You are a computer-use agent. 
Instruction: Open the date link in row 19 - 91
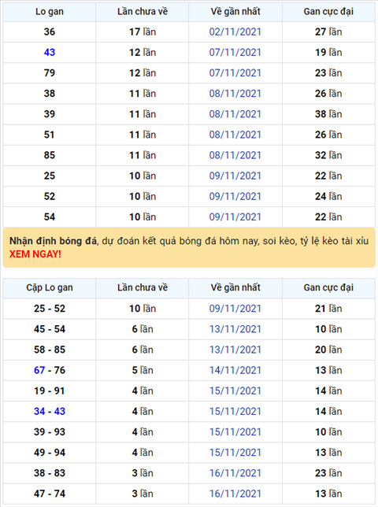[x=235, y=390]
